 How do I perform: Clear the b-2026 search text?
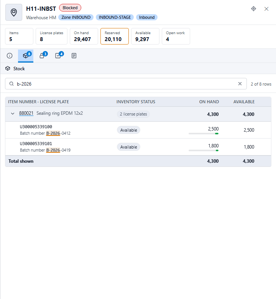coord(240,84)
